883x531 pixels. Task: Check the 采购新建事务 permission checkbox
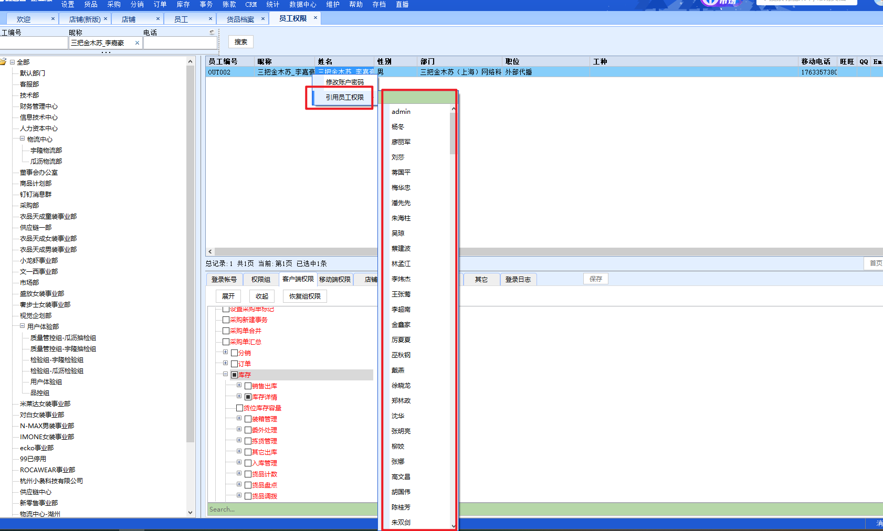coord(226,320)
